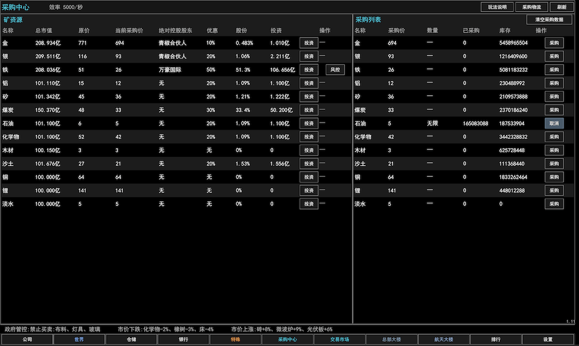Click 投资 for 木材
The image size is (579, 346).
pyautogui.click(x=309, y=150)
